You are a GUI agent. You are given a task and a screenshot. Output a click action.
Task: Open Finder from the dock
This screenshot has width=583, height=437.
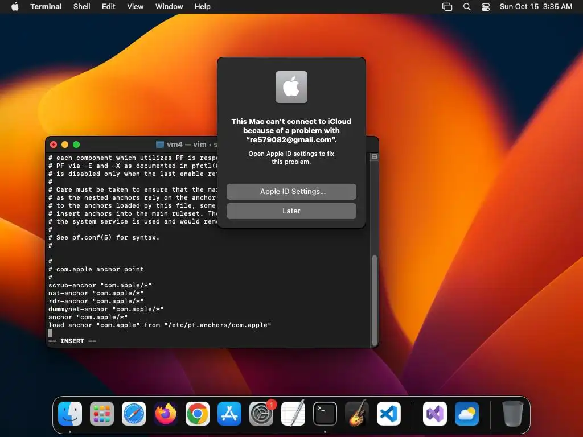(70, 414)
